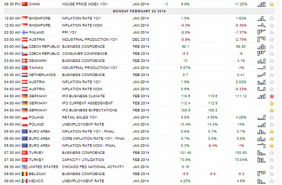Click the 08:30 AM time for United States

[x=12, y=167]
